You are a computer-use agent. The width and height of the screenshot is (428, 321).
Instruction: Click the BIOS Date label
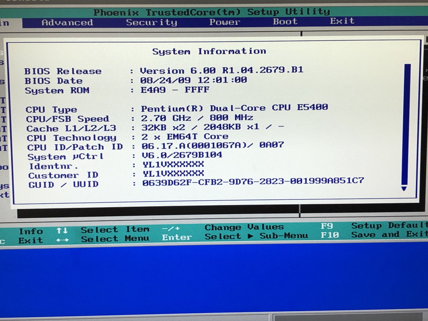53,81
